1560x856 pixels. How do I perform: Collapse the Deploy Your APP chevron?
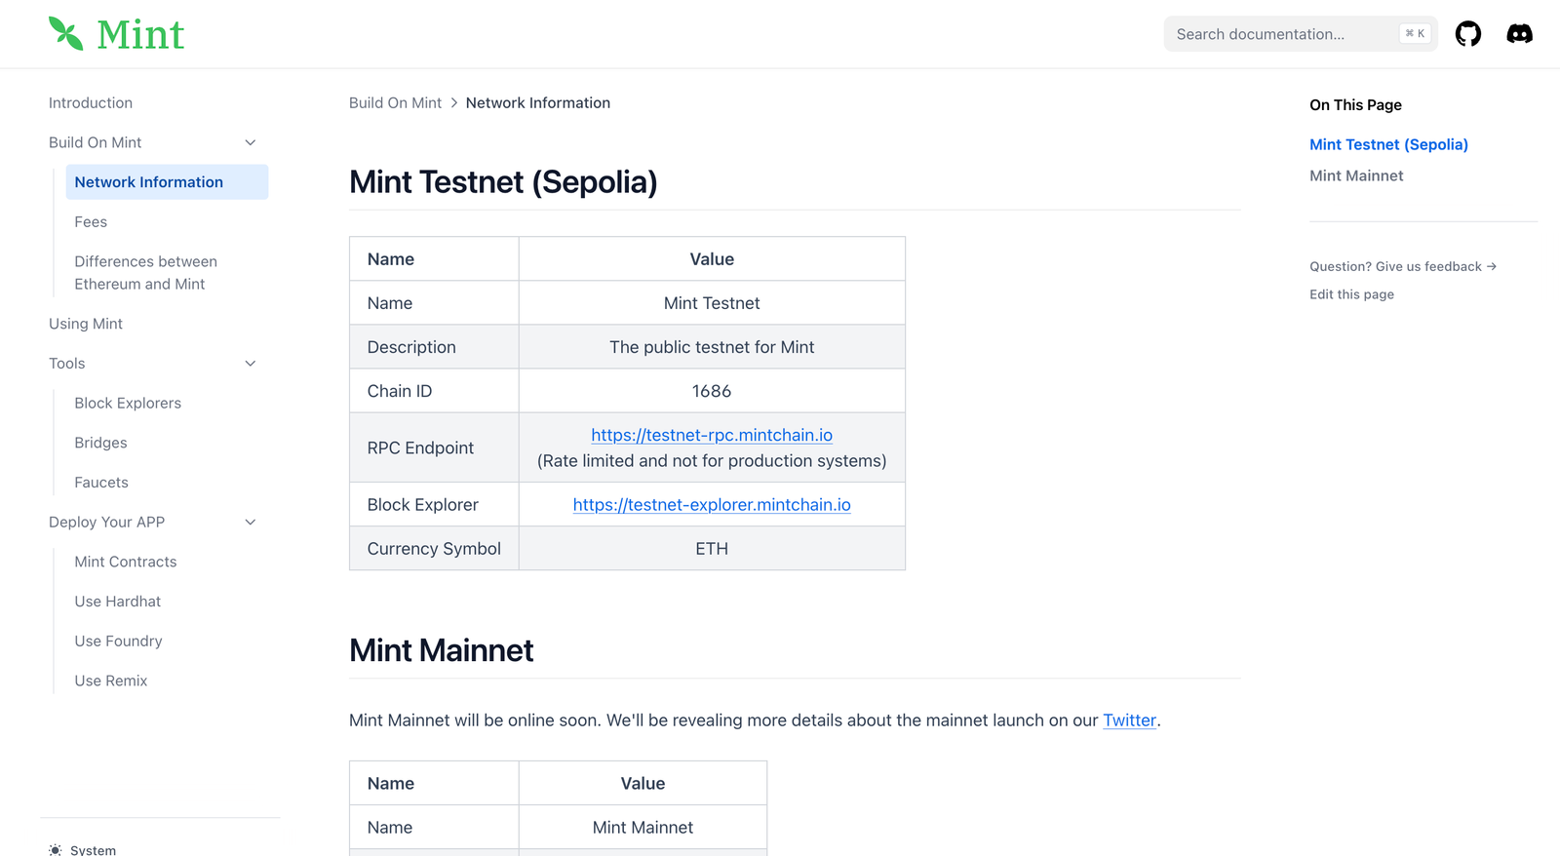251,523
